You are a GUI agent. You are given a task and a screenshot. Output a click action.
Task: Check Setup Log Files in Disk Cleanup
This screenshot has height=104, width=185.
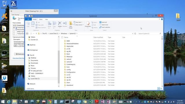pos(14,31)
